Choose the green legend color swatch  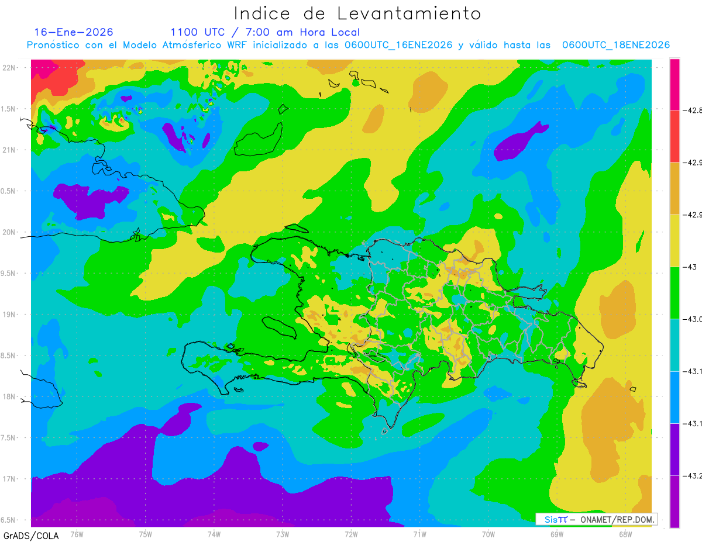click(x=675, y=293)
